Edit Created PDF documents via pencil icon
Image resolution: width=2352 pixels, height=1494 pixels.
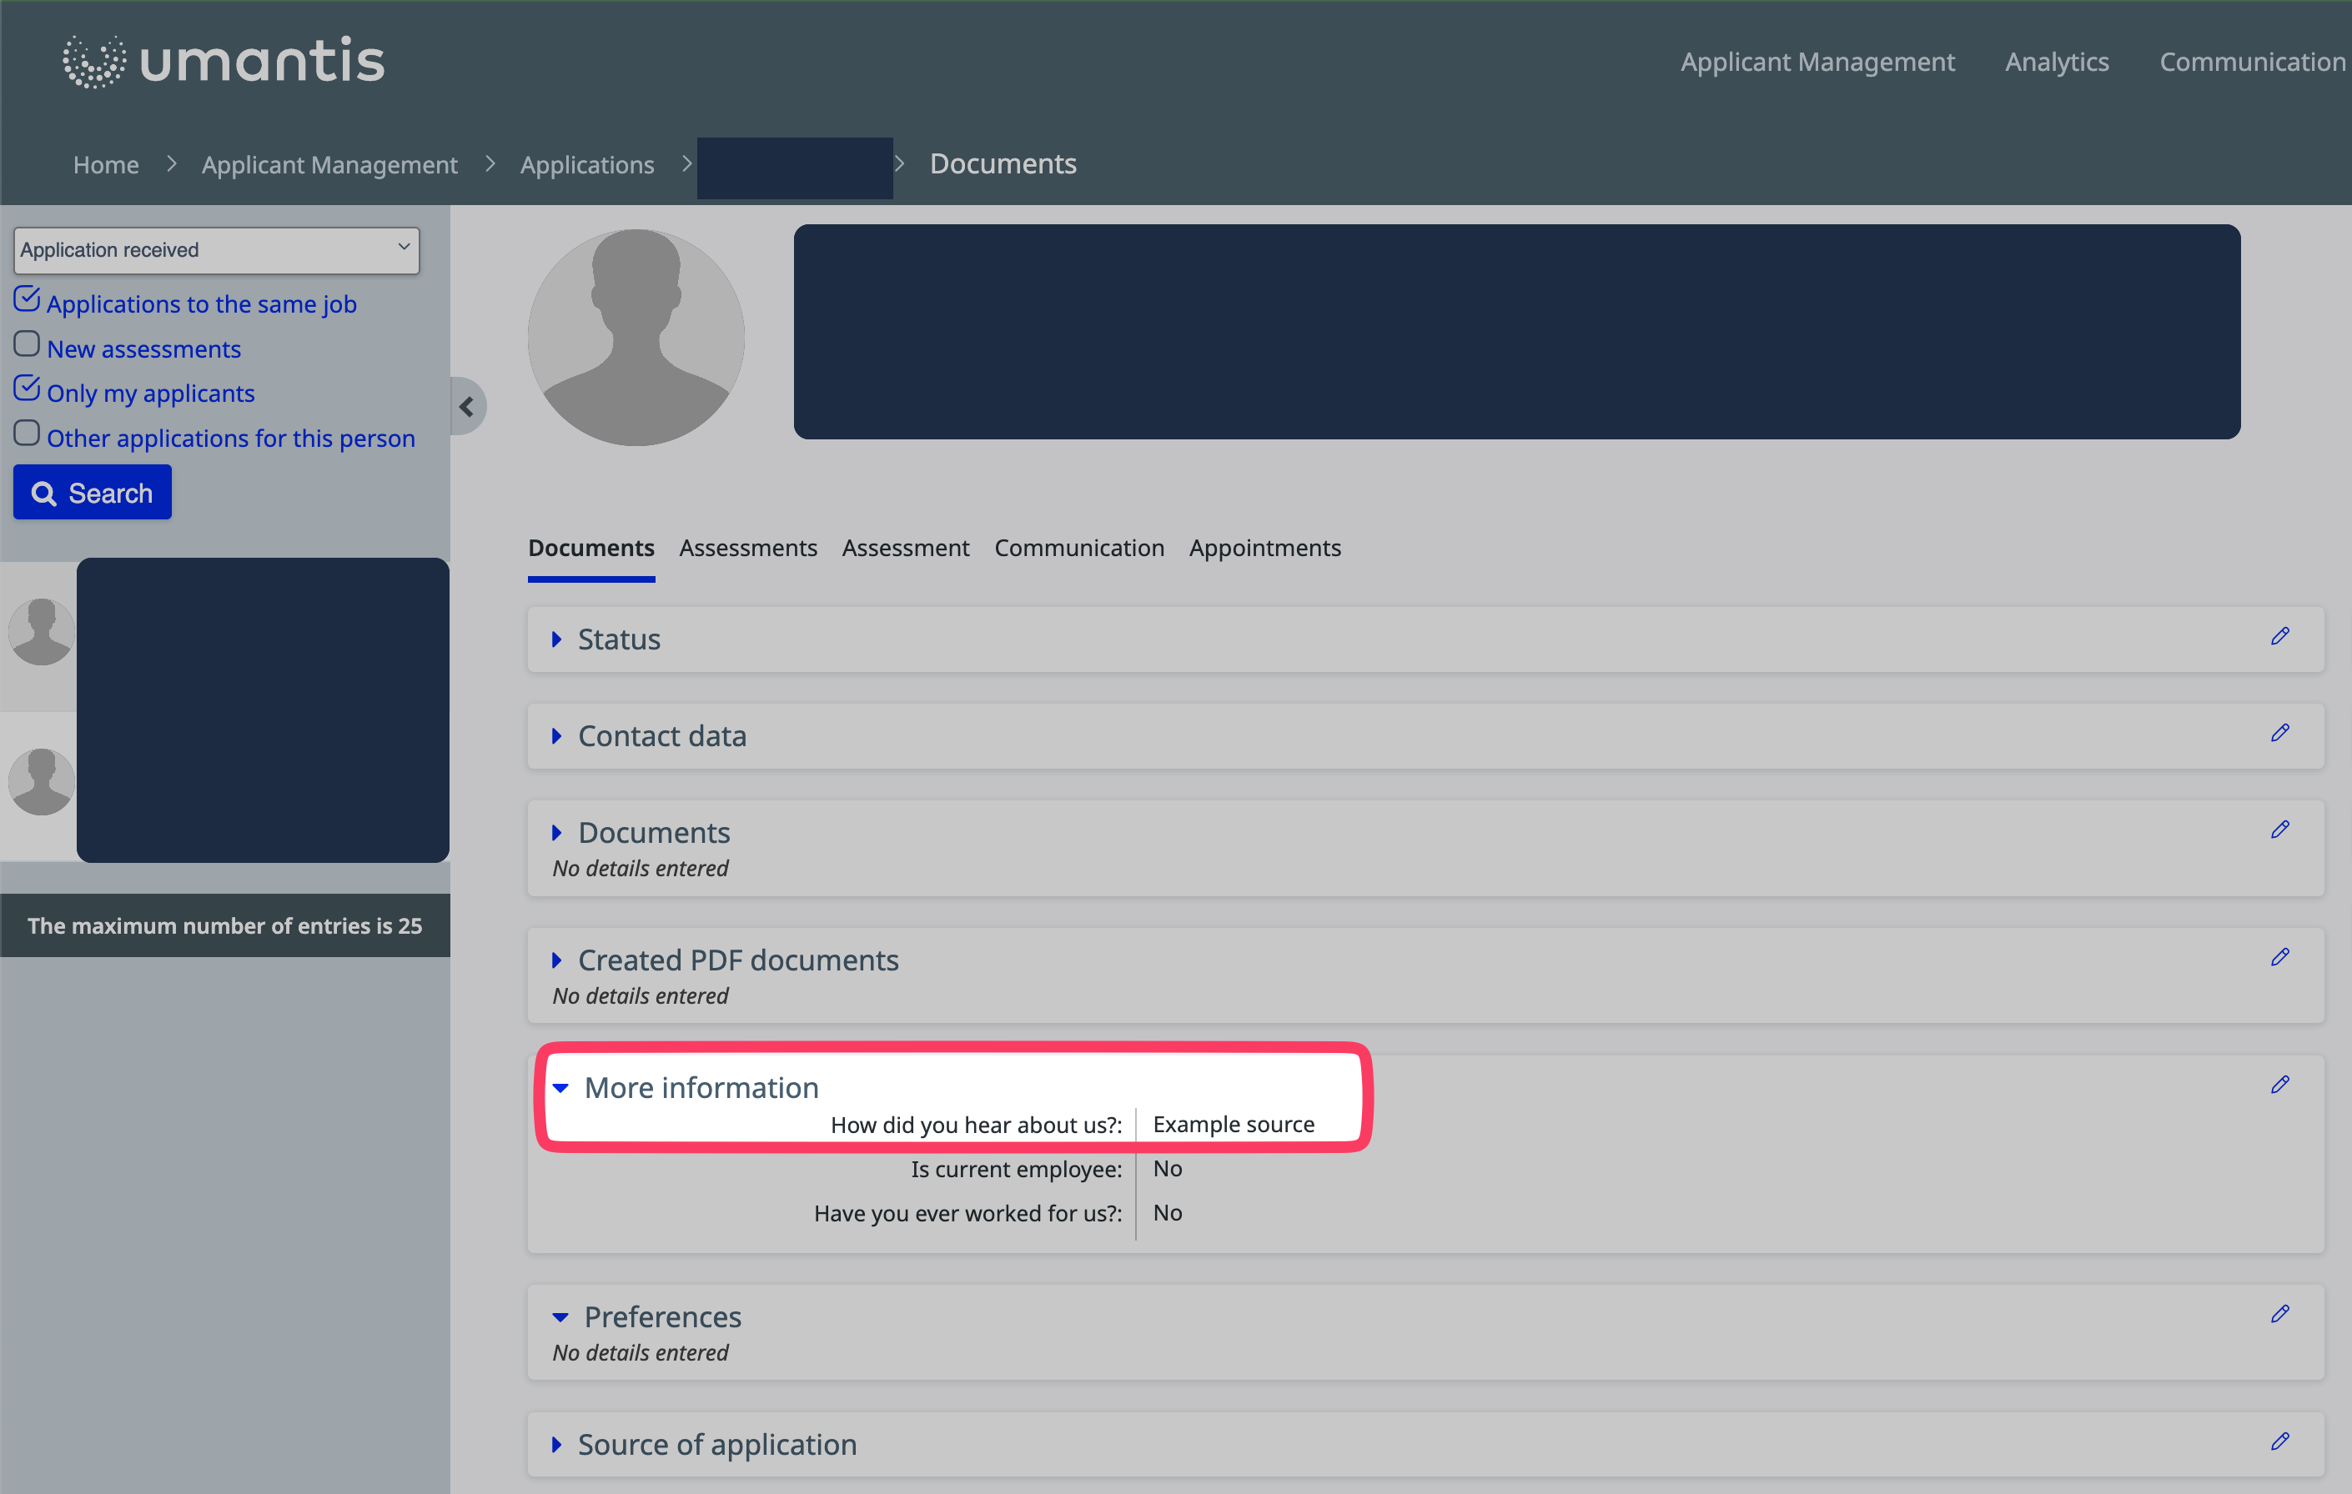click(2279, 958)
